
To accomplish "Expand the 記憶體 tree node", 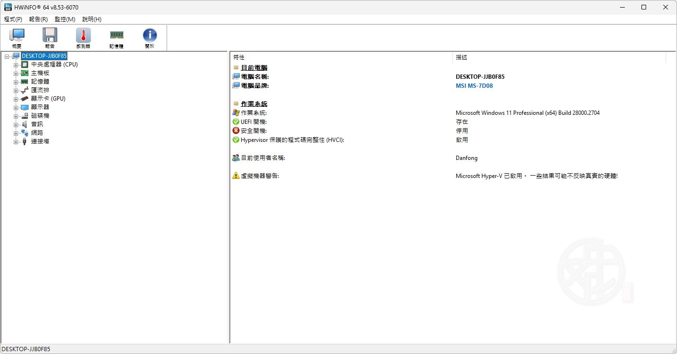I will pos(16,82).
